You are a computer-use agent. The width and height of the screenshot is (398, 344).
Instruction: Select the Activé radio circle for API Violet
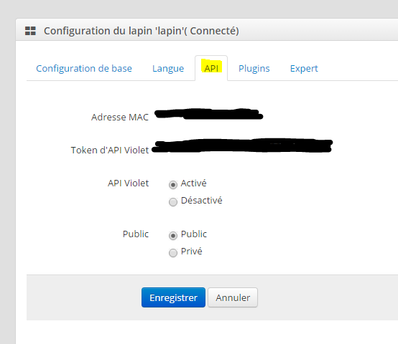click(173, 185)
